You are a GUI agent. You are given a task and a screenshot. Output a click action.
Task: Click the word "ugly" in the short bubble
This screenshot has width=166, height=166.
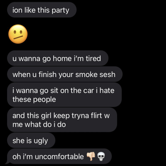tap(41, 141)
